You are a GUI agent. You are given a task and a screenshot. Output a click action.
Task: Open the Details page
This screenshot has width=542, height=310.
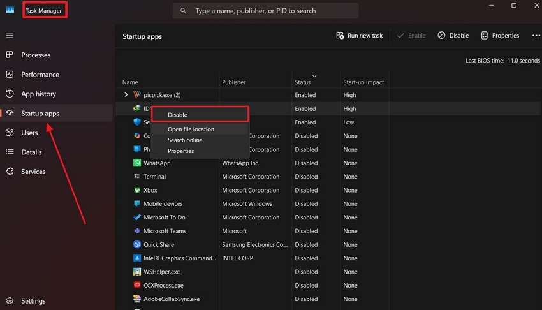(x=57, y=152)
